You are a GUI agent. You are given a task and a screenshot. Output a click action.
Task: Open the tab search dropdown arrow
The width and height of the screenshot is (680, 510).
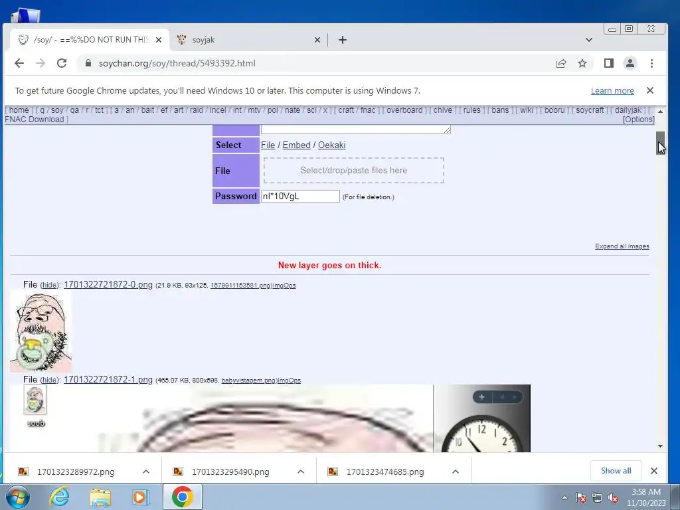pos(589,40)
